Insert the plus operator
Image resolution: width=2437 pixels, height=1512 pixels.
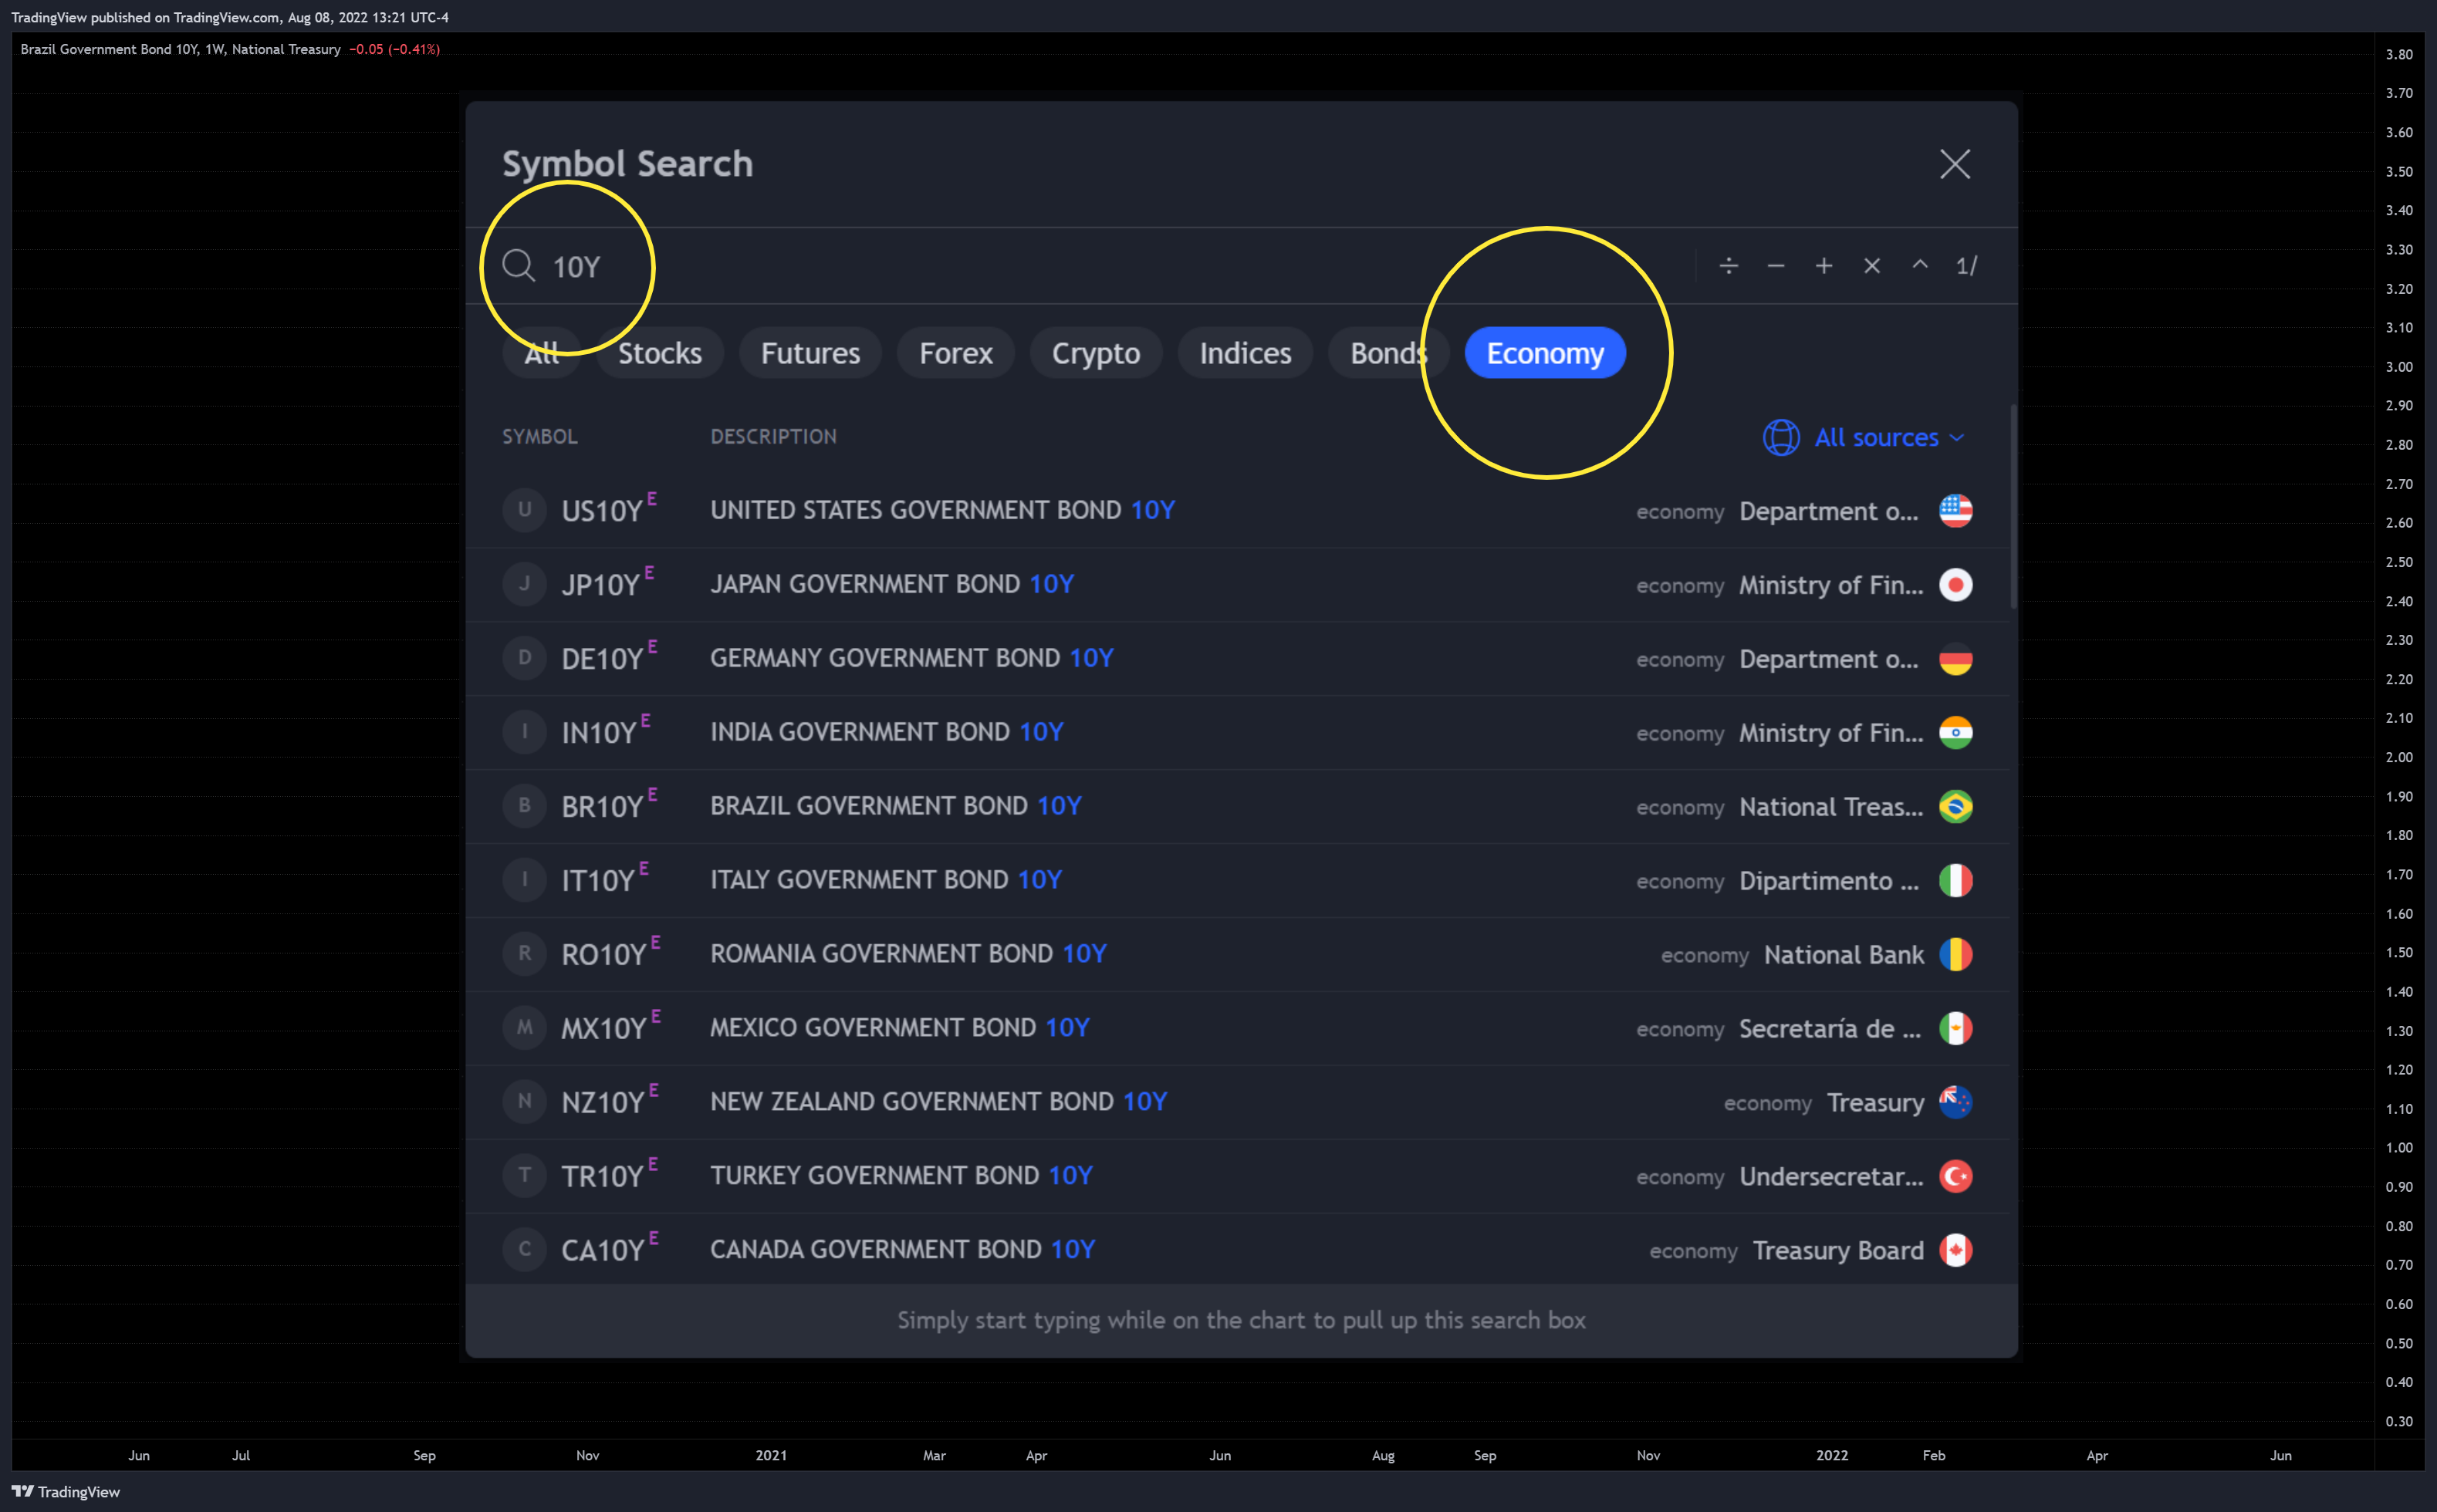[1824, 266]
